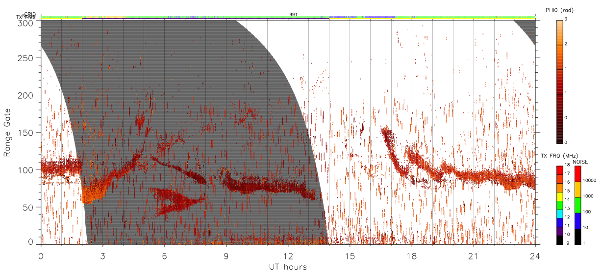
Task: Pick the blue 11–12 MHz swatch in TX FRQ legend
Action: [560, 222]
